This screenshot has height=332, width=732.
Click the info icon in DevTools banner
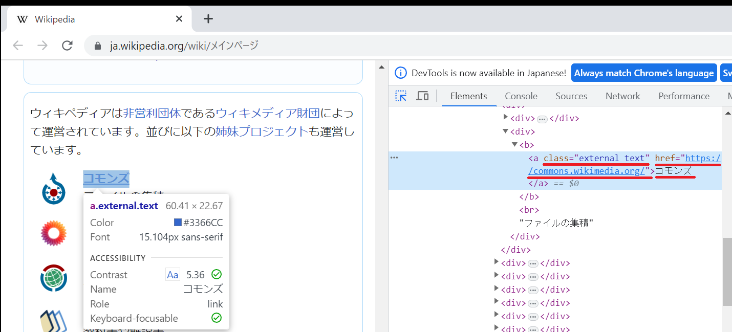(401, 73)
